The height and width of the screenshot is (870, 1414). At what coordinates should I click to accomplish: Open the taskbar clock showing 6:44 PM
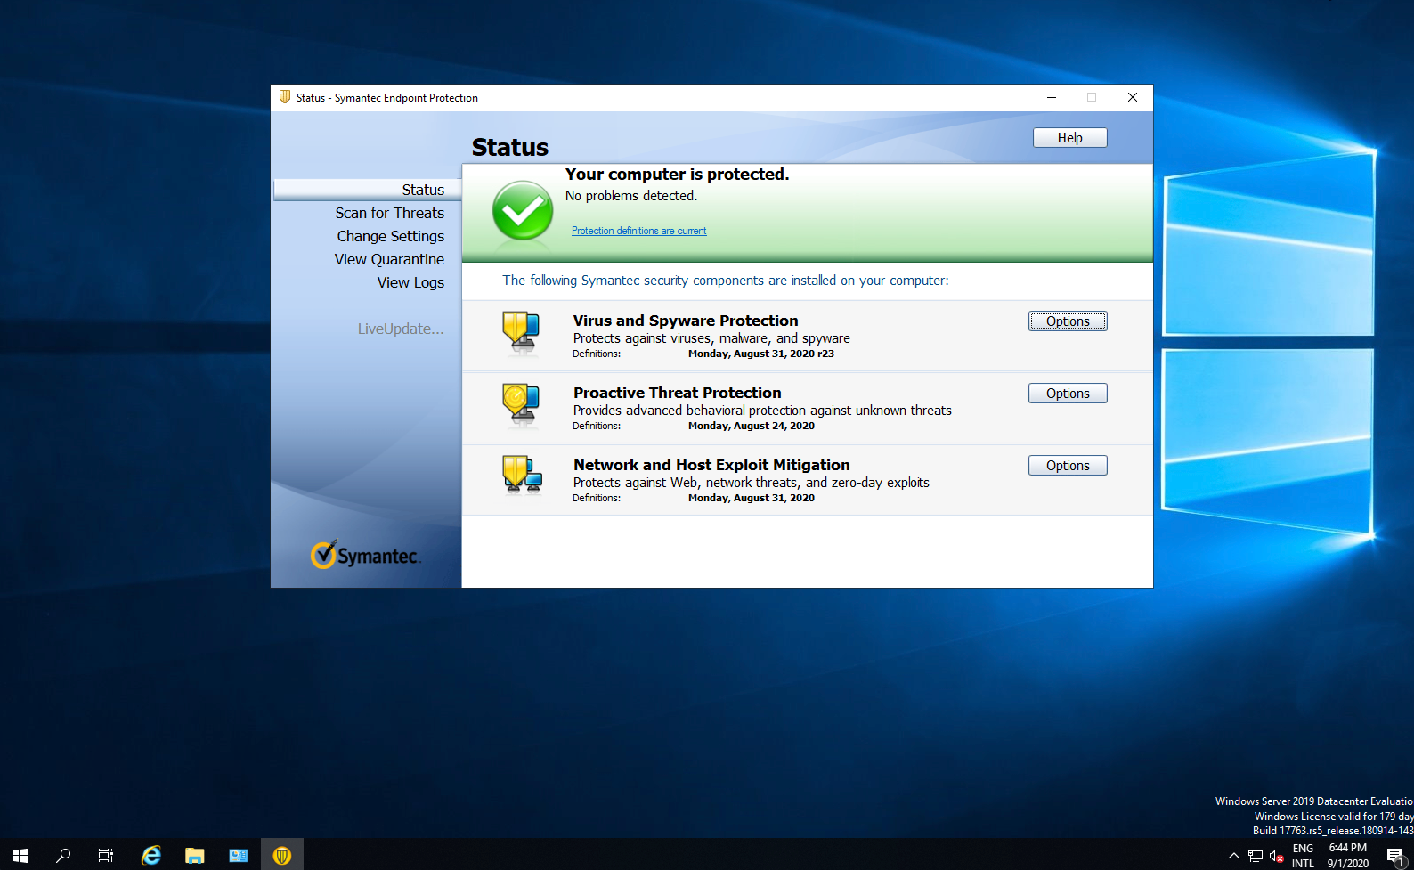pyautogui.click(x=1347, y=856)
